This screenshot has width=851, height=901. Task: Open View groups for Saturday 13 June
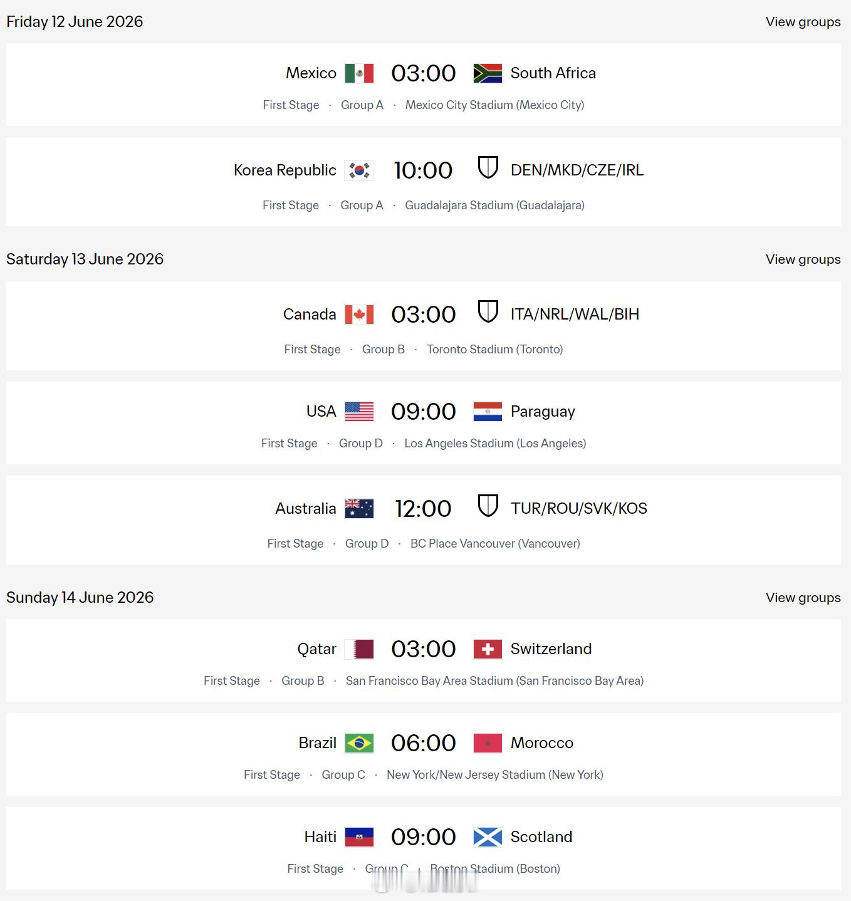coord(803,259)
